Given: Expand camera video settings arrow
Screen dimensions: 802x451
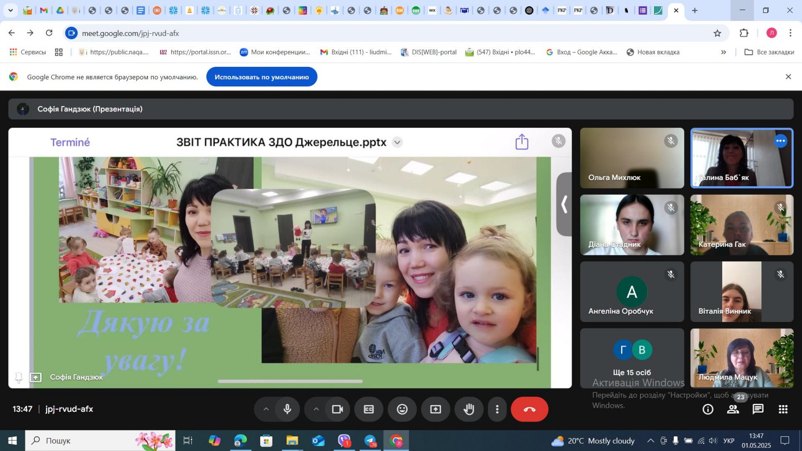Looking at the screenshot, I should [316, 409].
